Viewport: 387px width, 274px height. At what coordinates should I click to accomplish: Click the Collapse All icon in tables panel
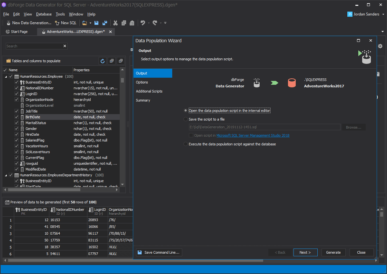tap(120, 61)
